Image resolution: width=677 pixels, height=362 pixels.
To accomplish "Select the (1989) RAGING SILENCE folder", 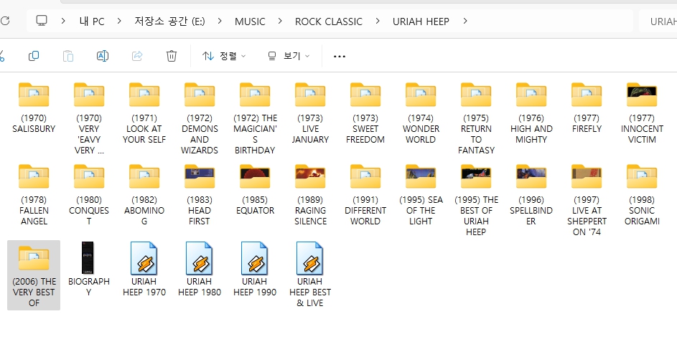I will pyautogui.click(x=310, y=195).
